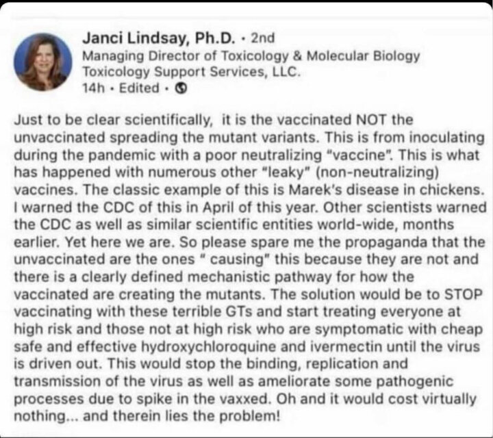Click the word hydroxychloroquine in the post
The height and width of the screenshot is (438, 493).
click(x=208, y=346)
